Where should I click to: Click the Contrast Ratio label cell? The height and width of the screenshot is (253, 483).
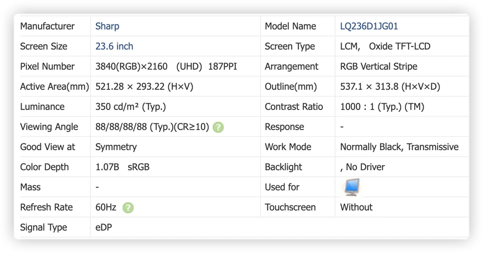[x=298, y=107]
